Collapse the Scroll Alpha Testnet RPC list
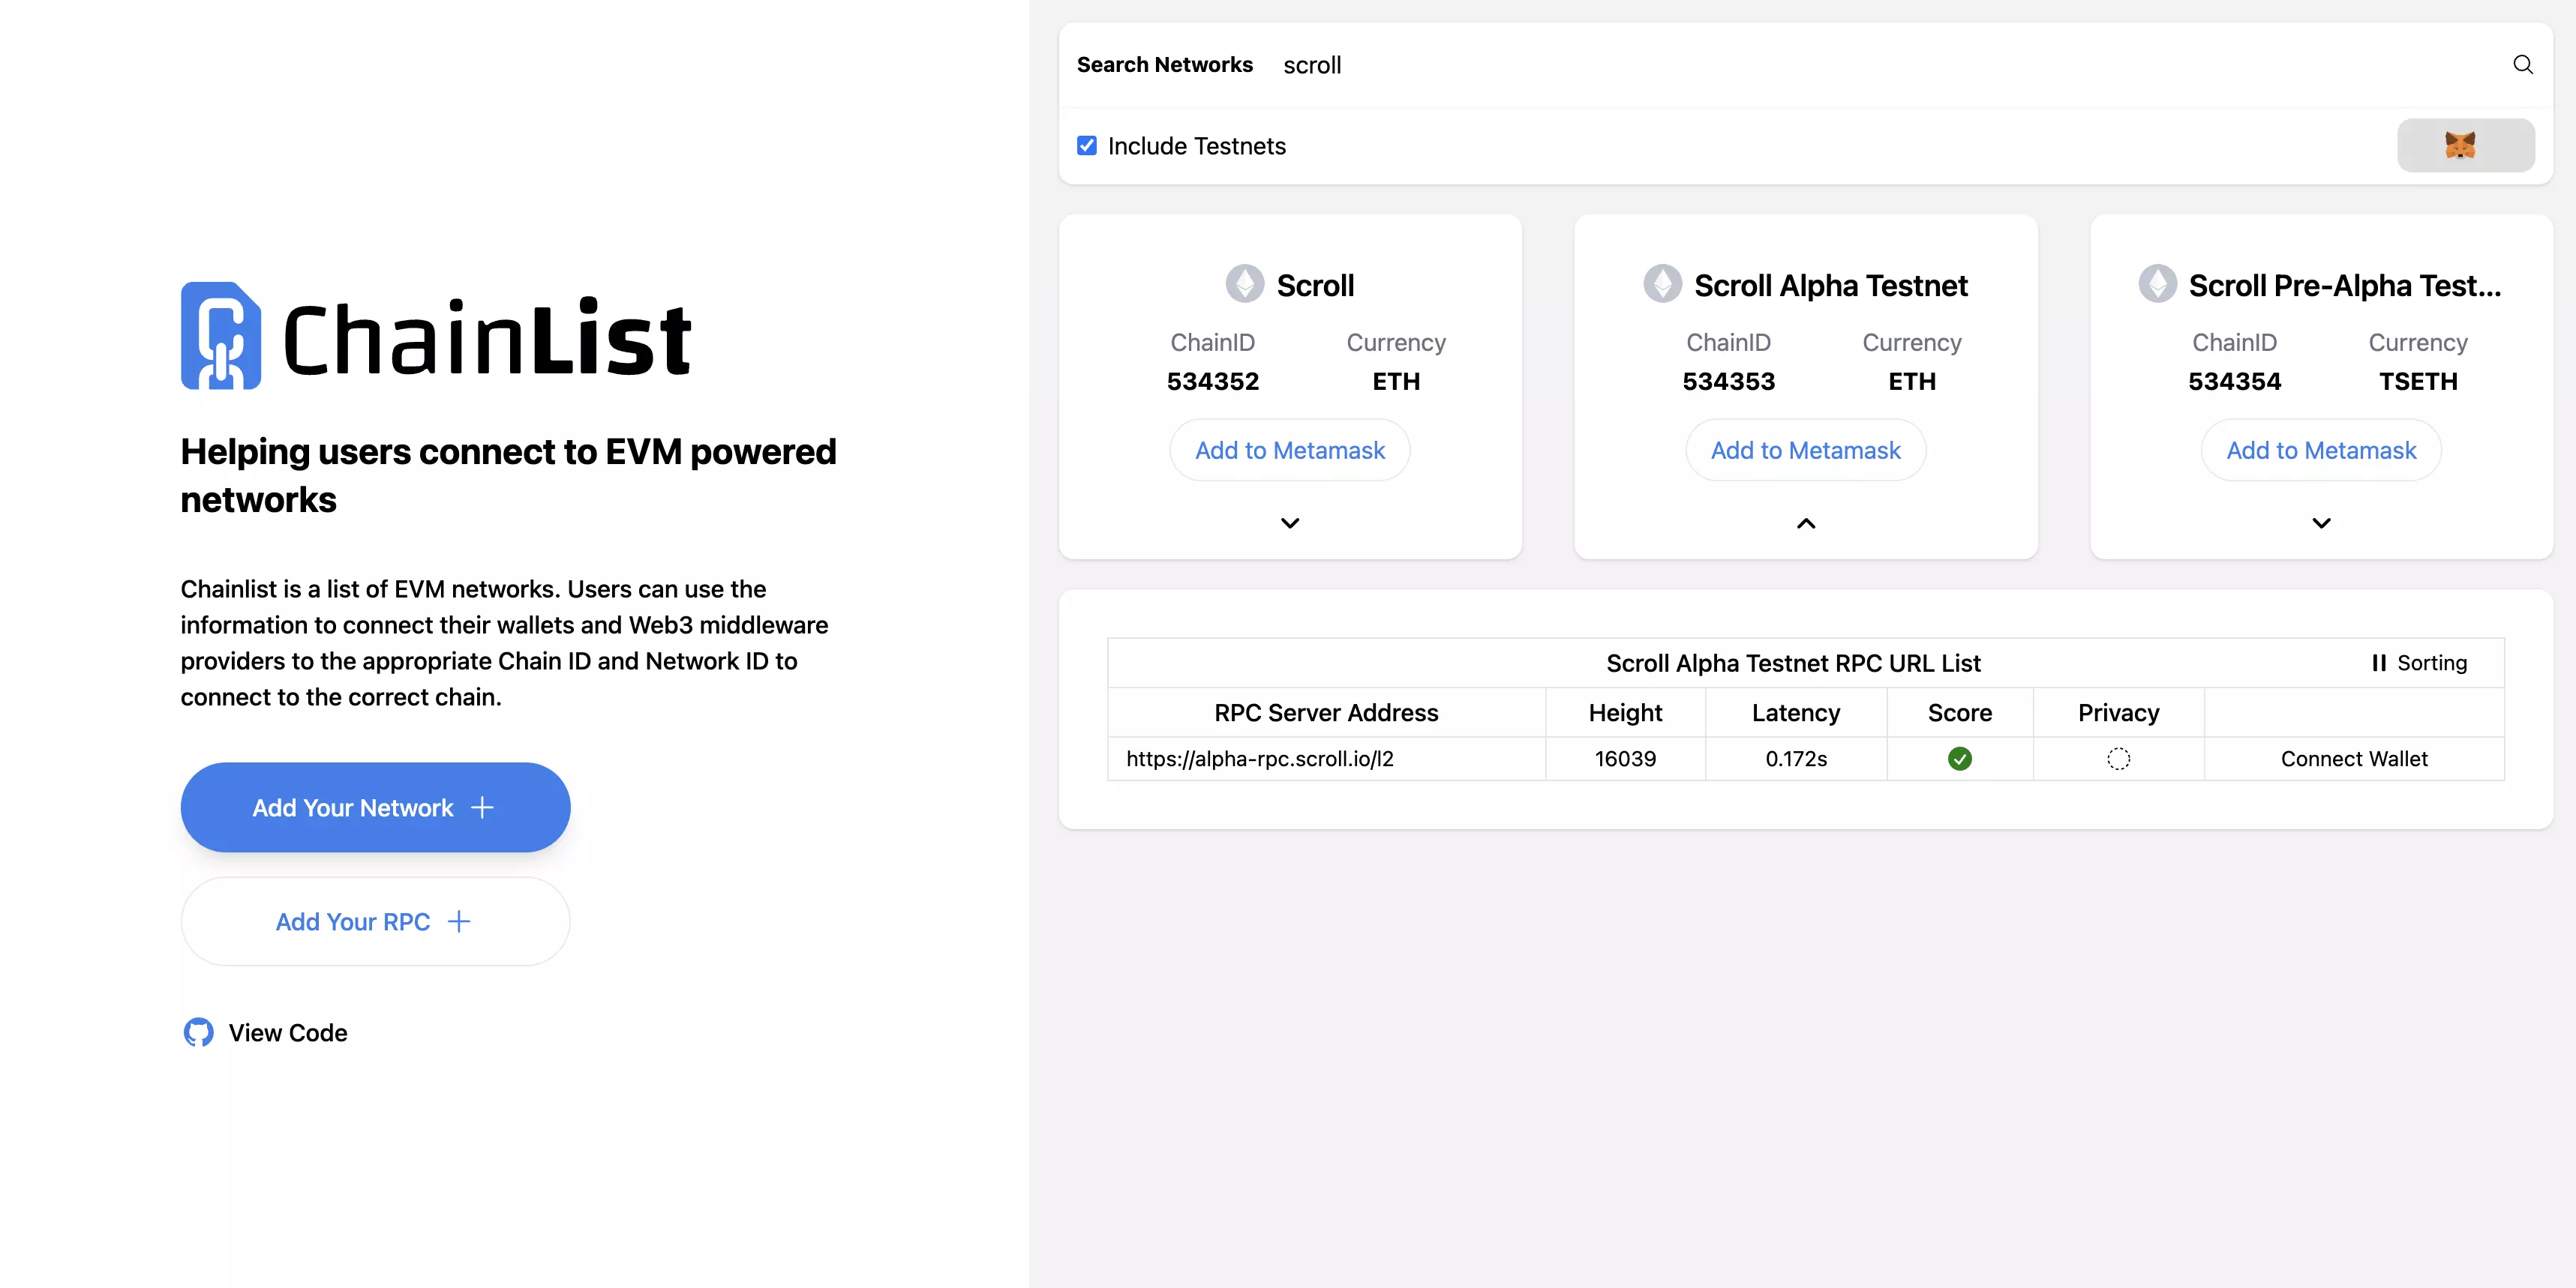2576x1288 pixels. coord(1805,523)
